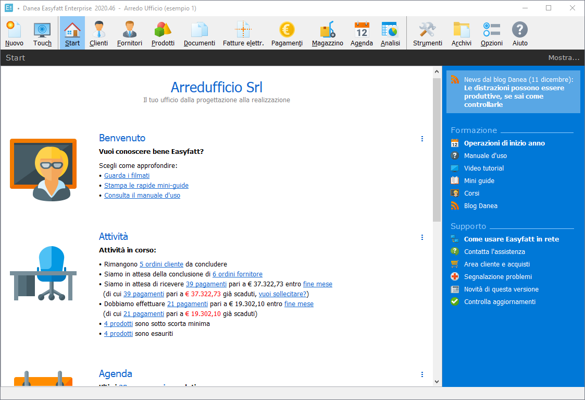Click the news icon beside Novità di questa versione
Image resolution: width=585 pixels, height=400 pixels.
(x=455, y=289)
